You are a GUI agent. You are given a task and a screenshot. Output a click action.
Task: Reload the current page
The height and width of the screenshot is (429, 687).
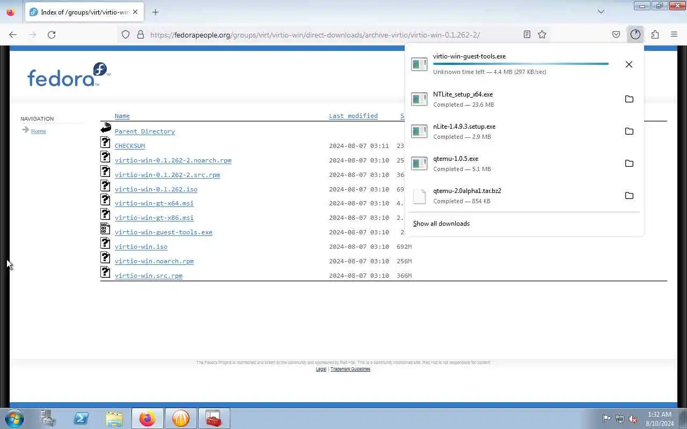pyautogui.click(x=52, y=34)
